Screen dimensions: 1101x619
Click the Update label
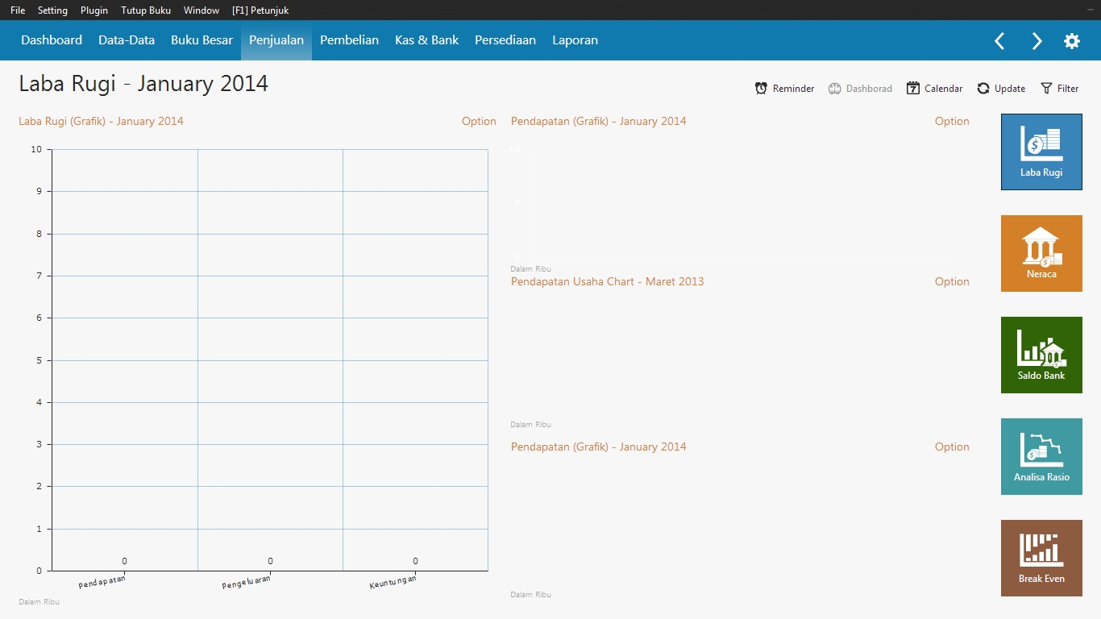point(1010,89)
